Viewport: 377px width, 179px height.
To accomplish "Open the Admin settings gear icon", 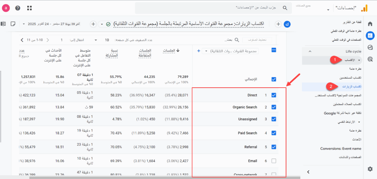I will [x=370, y=169].
